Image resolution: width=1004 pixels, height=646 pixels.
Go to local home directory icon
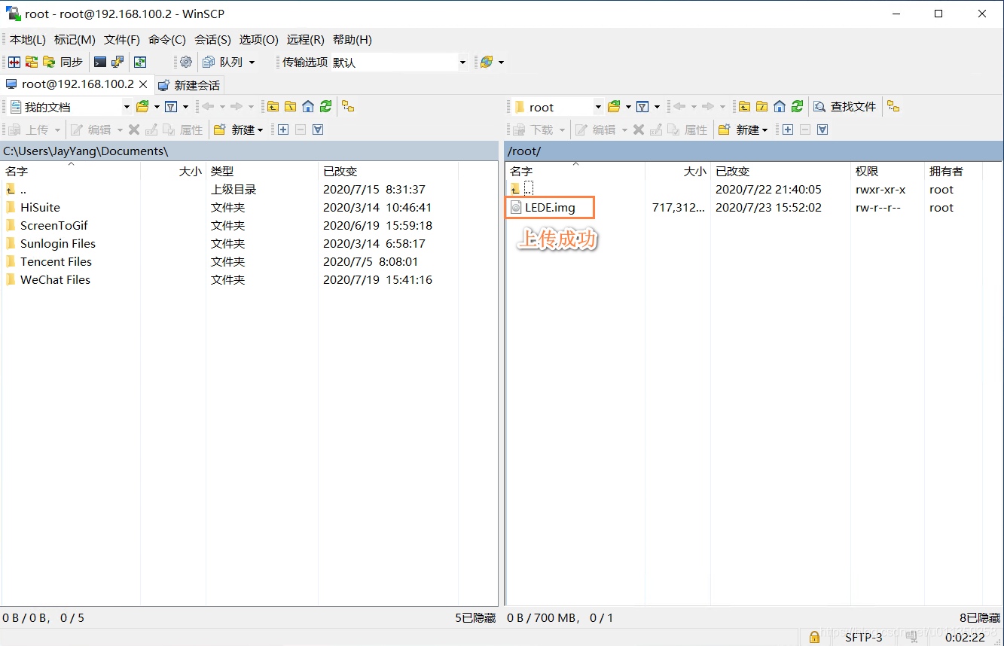pos(308,107)
